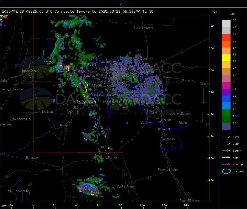Click the green 20 dBZ color swatch
This screenshot has height=209, width=247.
coord(226,113)
